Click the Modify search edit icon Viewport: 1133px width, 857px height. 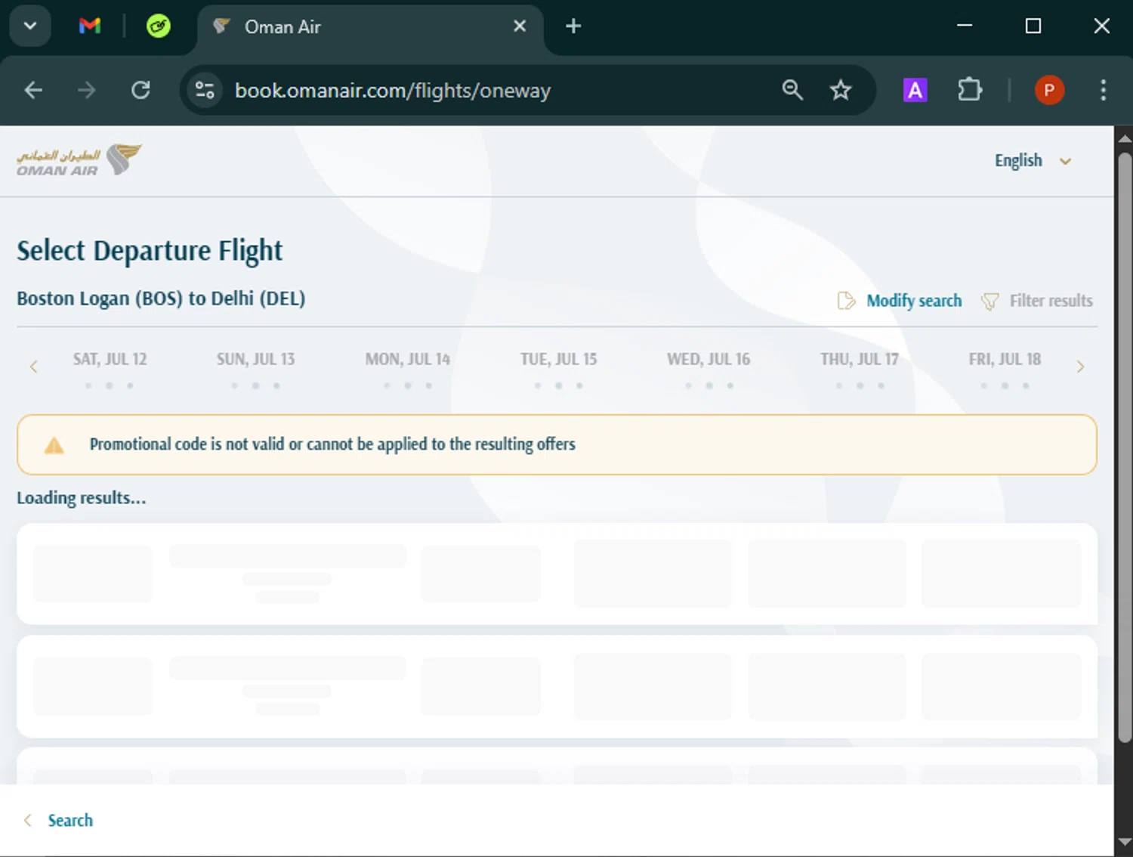[x=846, y=301]
